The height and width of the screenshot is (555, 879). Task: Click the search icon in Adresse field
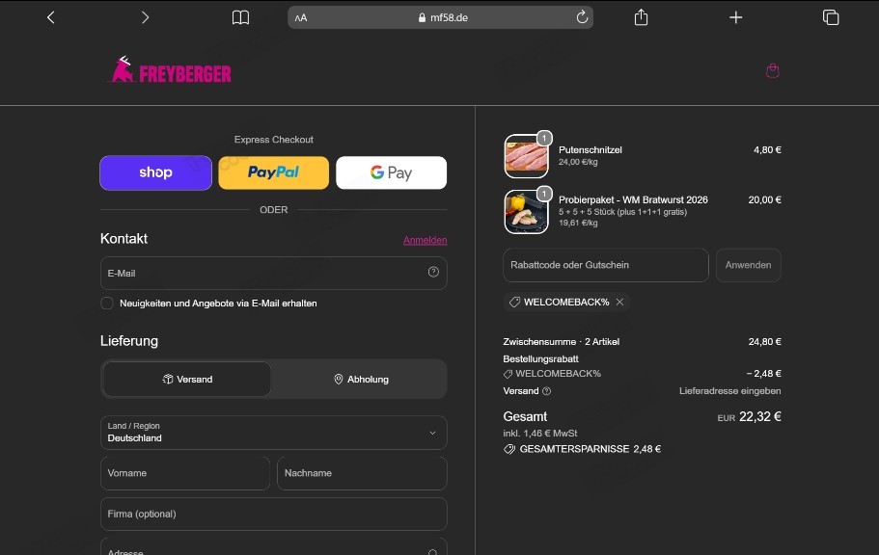click(432, 552)
